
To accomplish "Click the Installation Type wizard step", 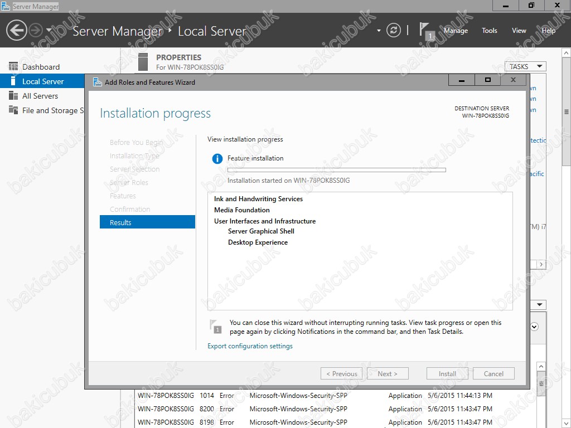I will 134,156.
